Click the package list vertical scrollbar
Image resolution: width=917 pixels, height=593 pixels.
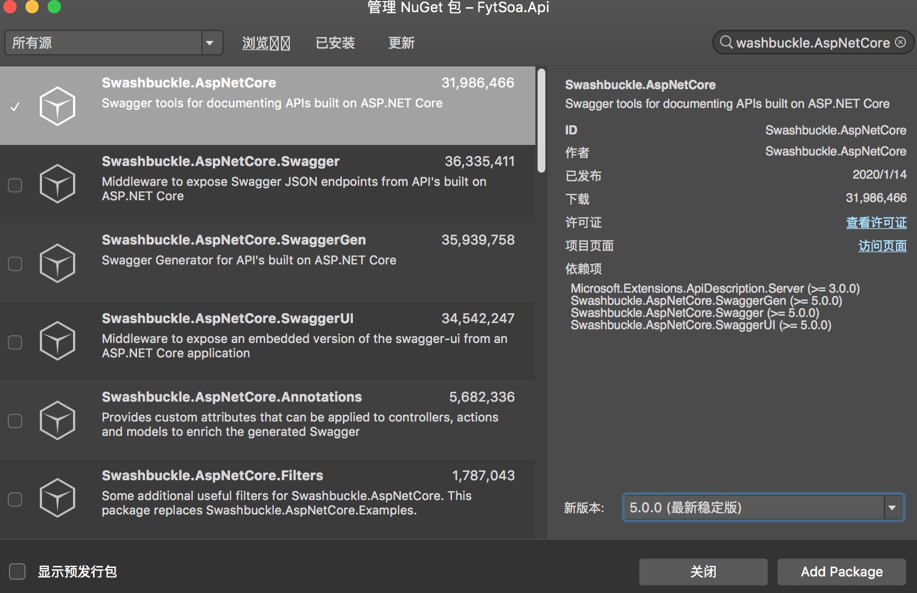541,120
